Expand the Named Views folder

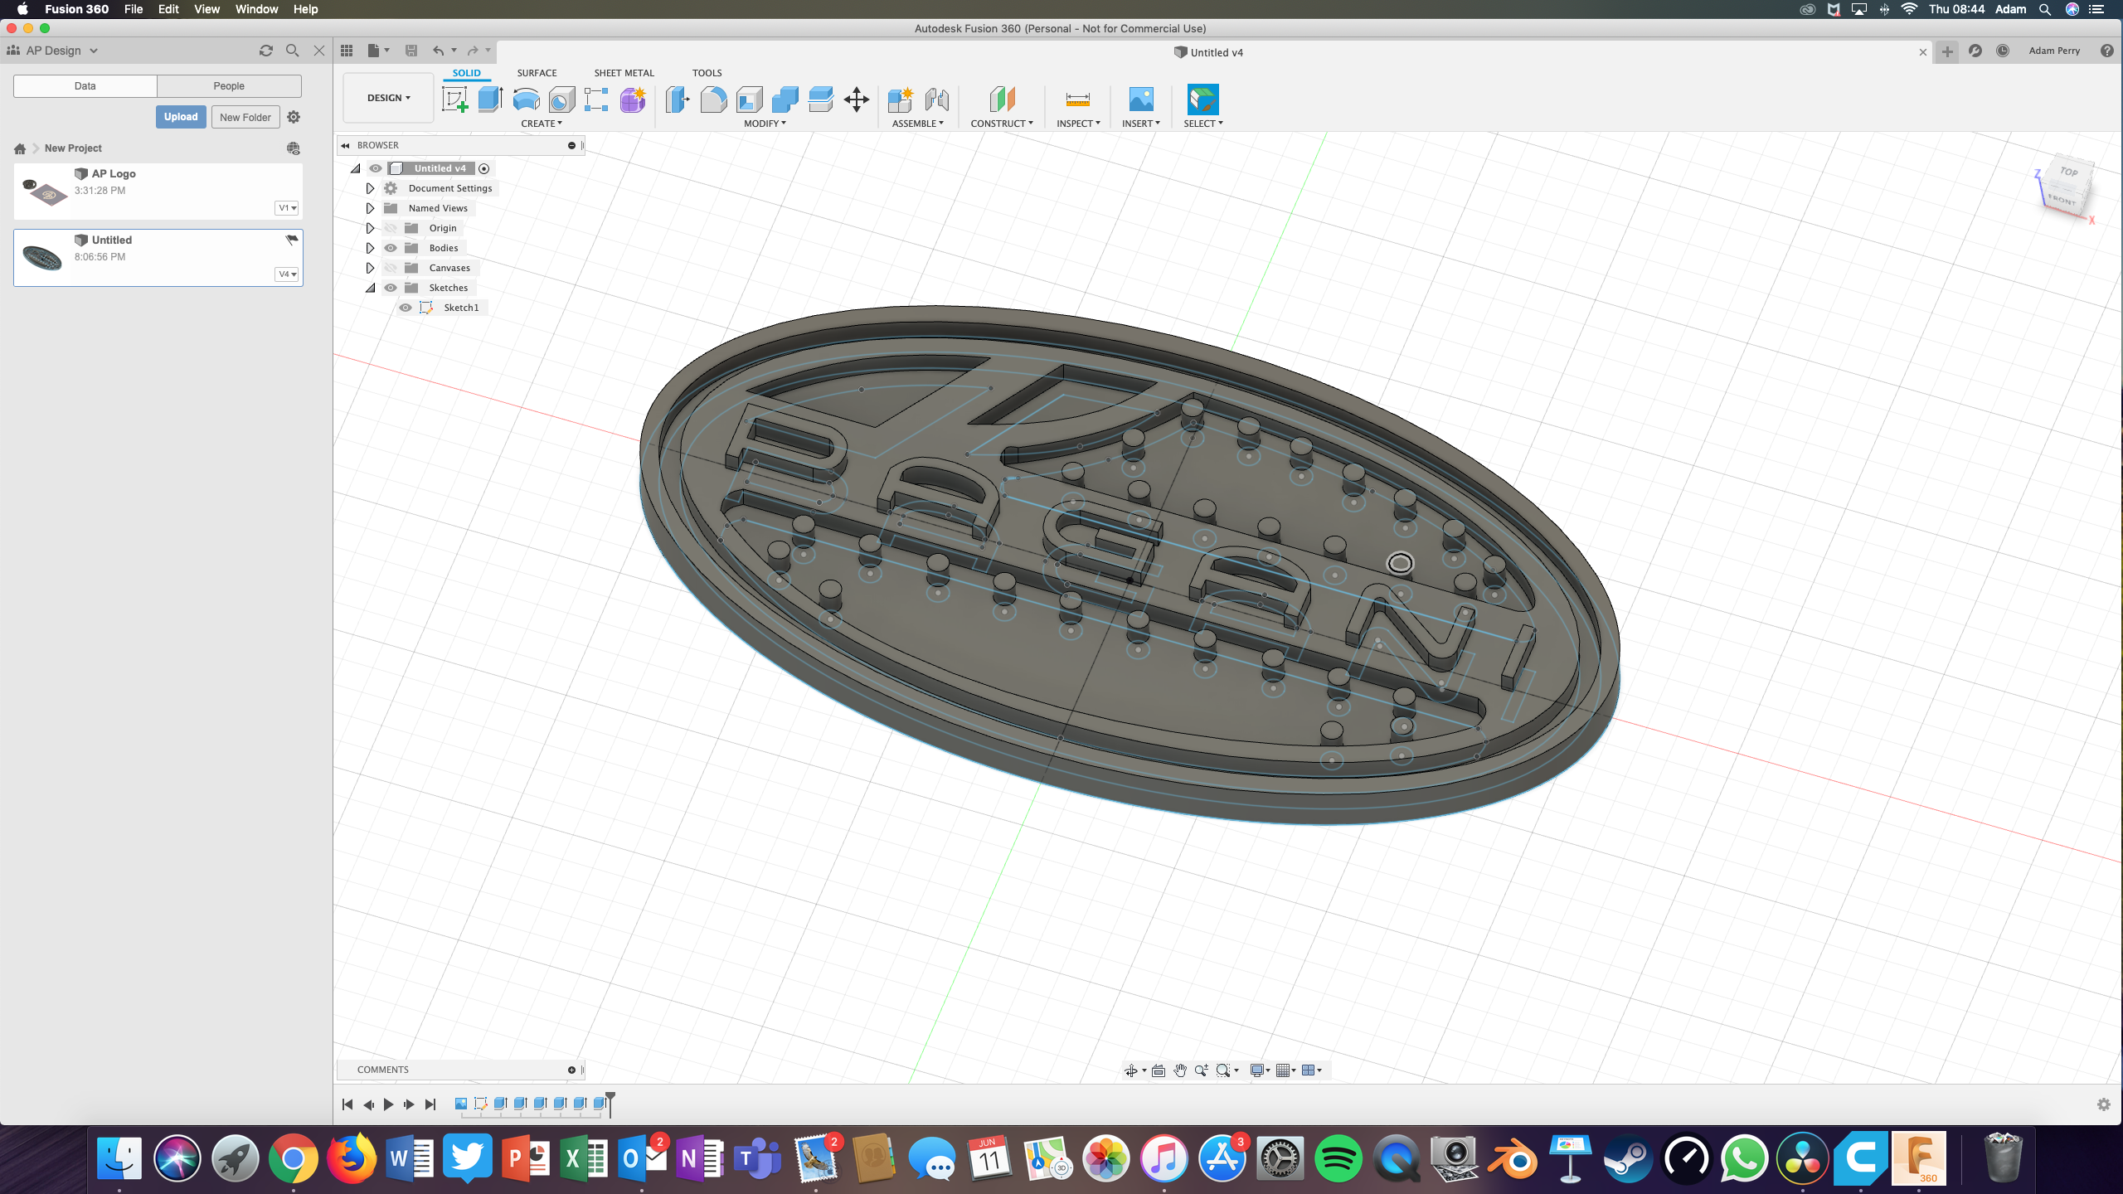point(371,208)
